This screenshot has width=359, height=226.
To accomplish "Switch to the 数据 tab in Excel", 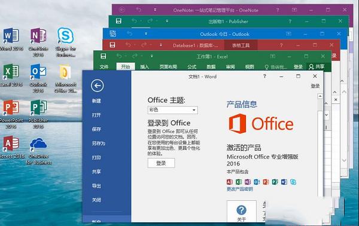I will (x=211, y=67).
